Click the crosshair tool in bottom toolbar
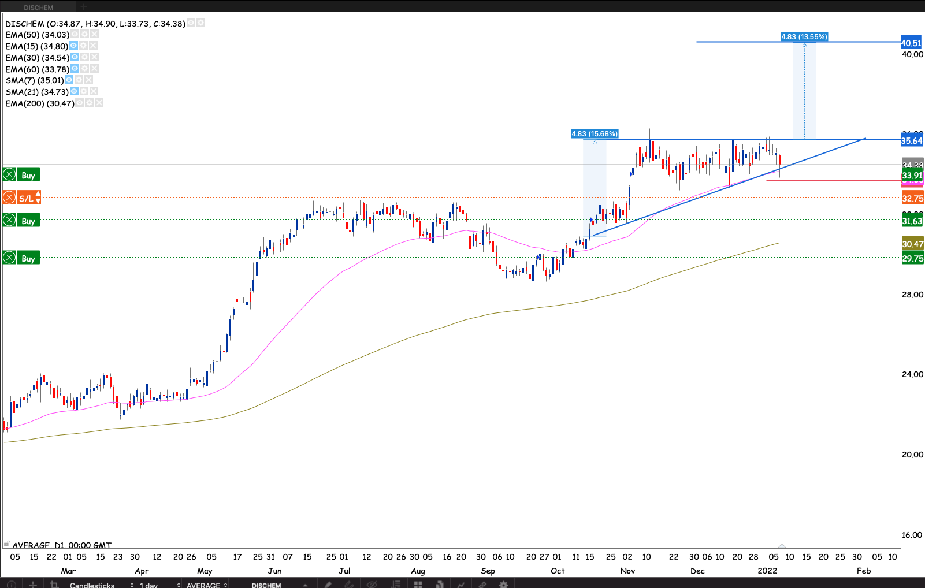 tap(33, 585)
